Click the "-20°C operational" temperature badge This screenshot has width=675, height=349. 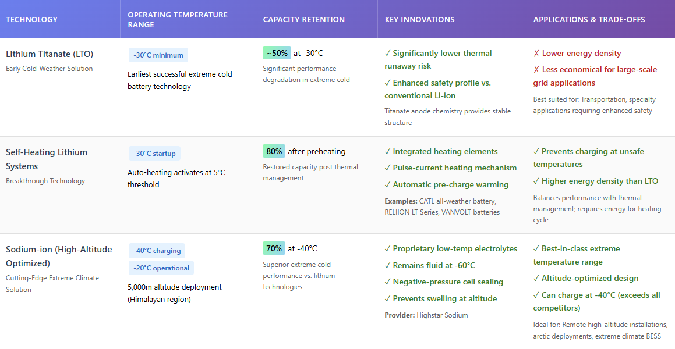pyautogui.click(x=161, y=268)
